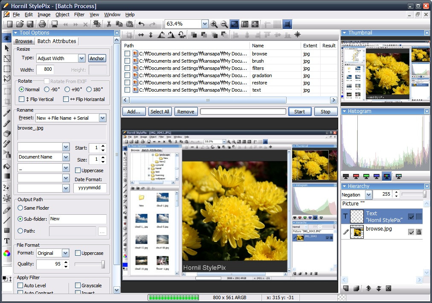This screenshot has height=303, width=432.
Task: Click the move layer up arrow icon
Action: click(x=368, y=288)
